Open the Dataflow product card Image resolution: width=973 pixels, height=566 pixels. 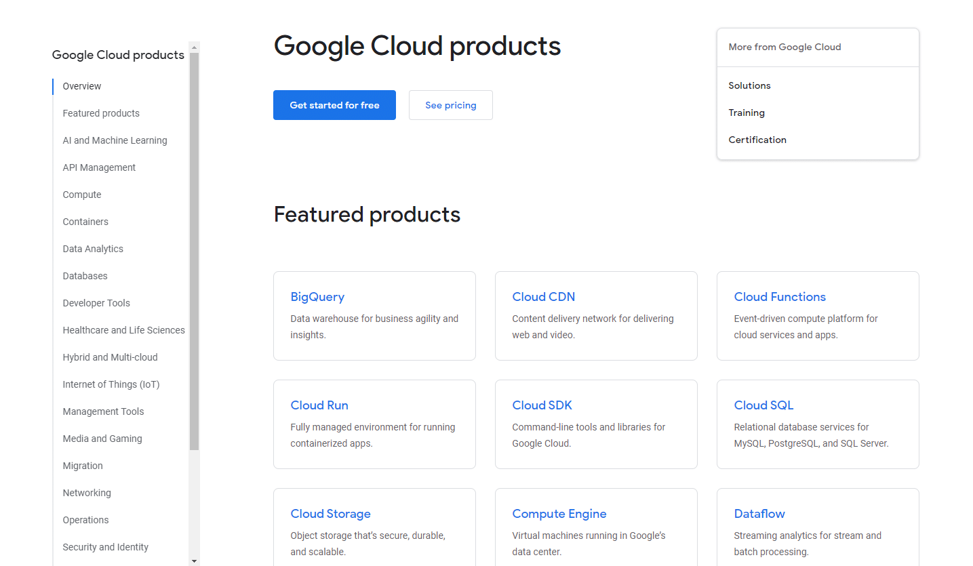pyautogui.click(x=759, y=513)
